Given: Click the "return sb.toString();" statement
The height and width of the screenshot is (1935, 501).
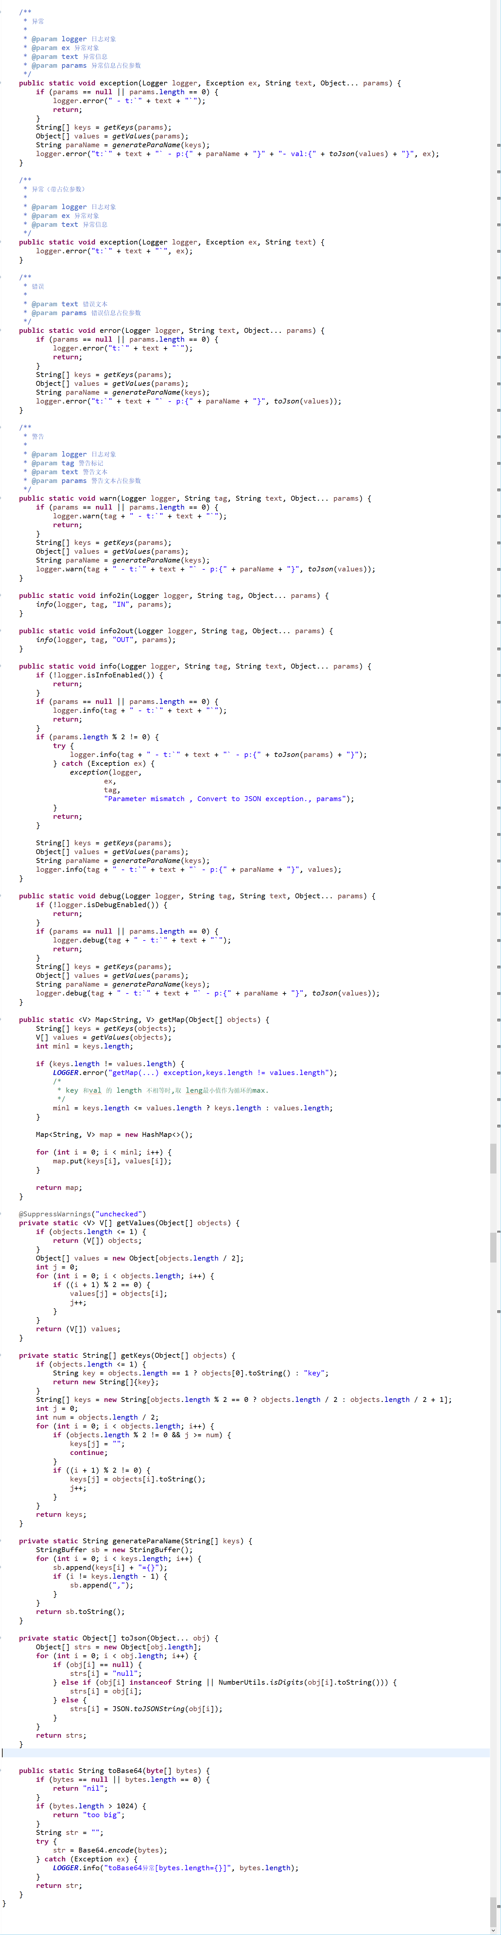Looking at the screenshot, I should tap(80, 1612).
